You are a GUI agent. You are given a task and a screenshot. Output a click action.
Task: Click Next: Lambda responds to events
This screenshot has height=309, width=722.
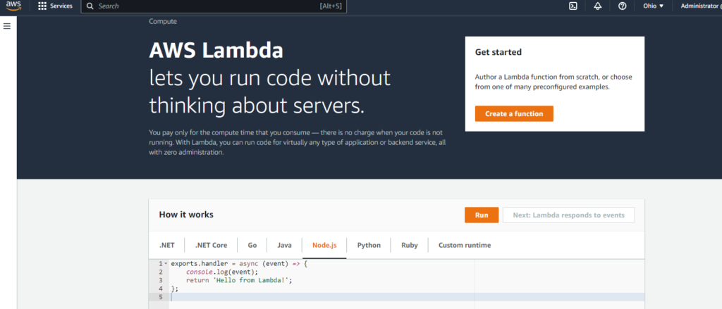coord(568,215)
